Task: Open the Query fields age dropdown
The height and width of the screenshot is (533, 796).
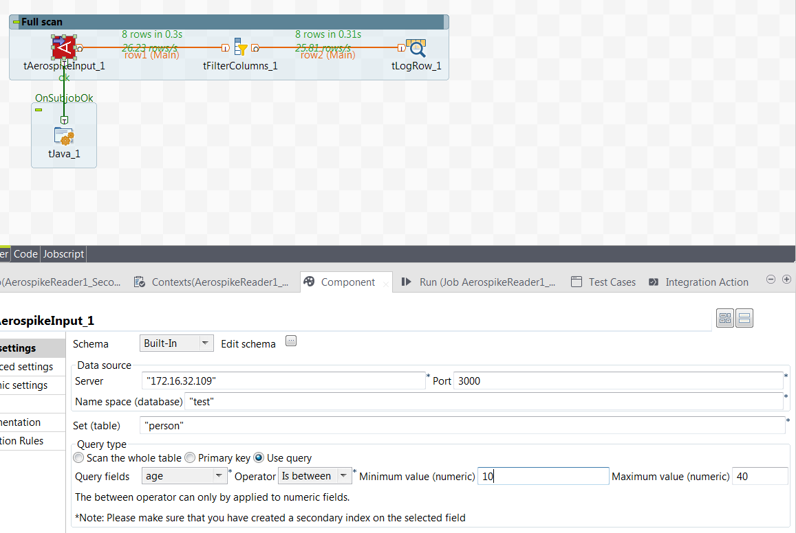Action: pyautogui.click(x=184, y=476)
